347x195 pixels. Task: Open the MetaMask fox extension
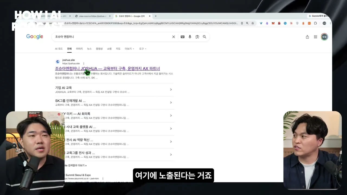point(273,23)
